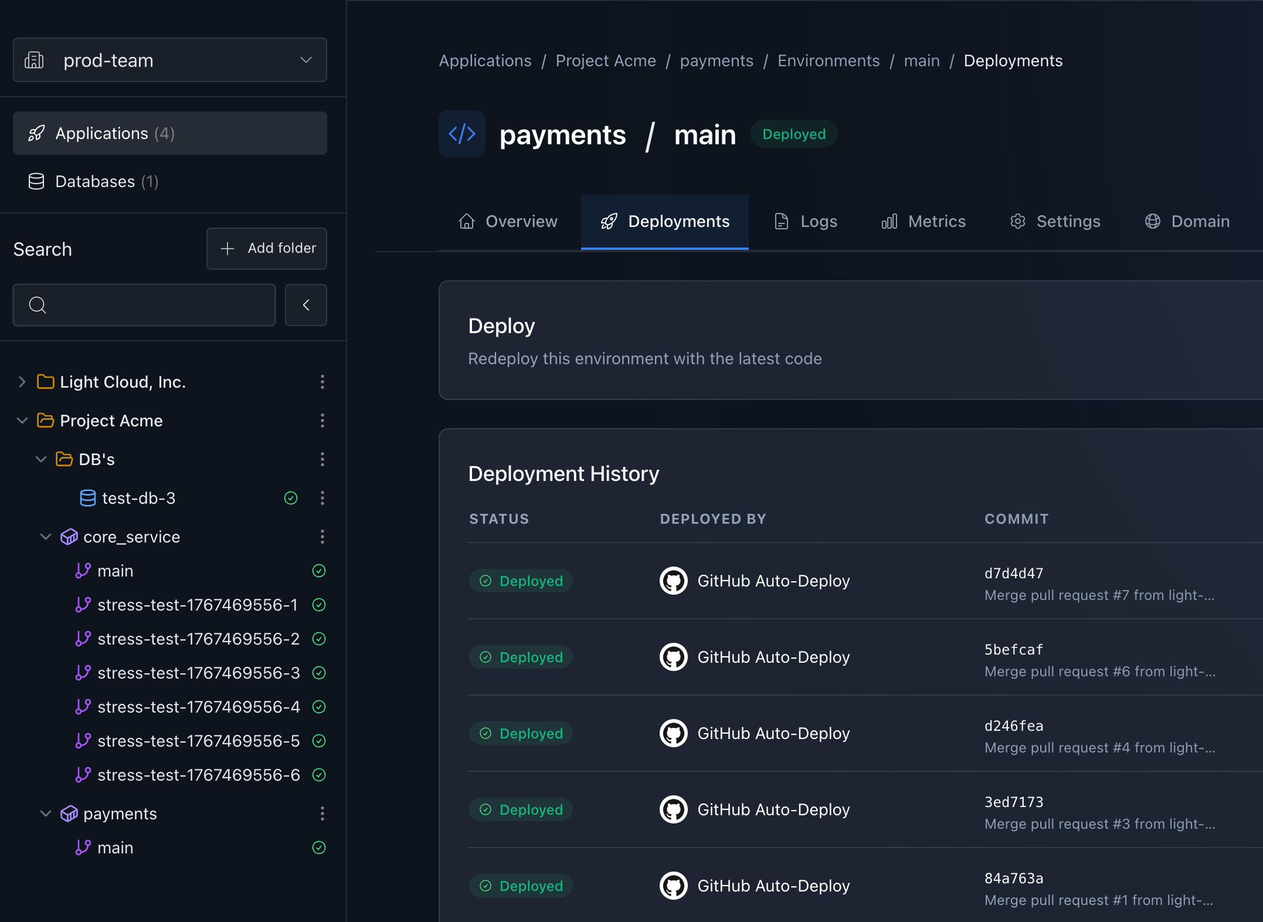Click the organization icon next to prod-team
Screen dimensions: 1263x922
point(34,59)
